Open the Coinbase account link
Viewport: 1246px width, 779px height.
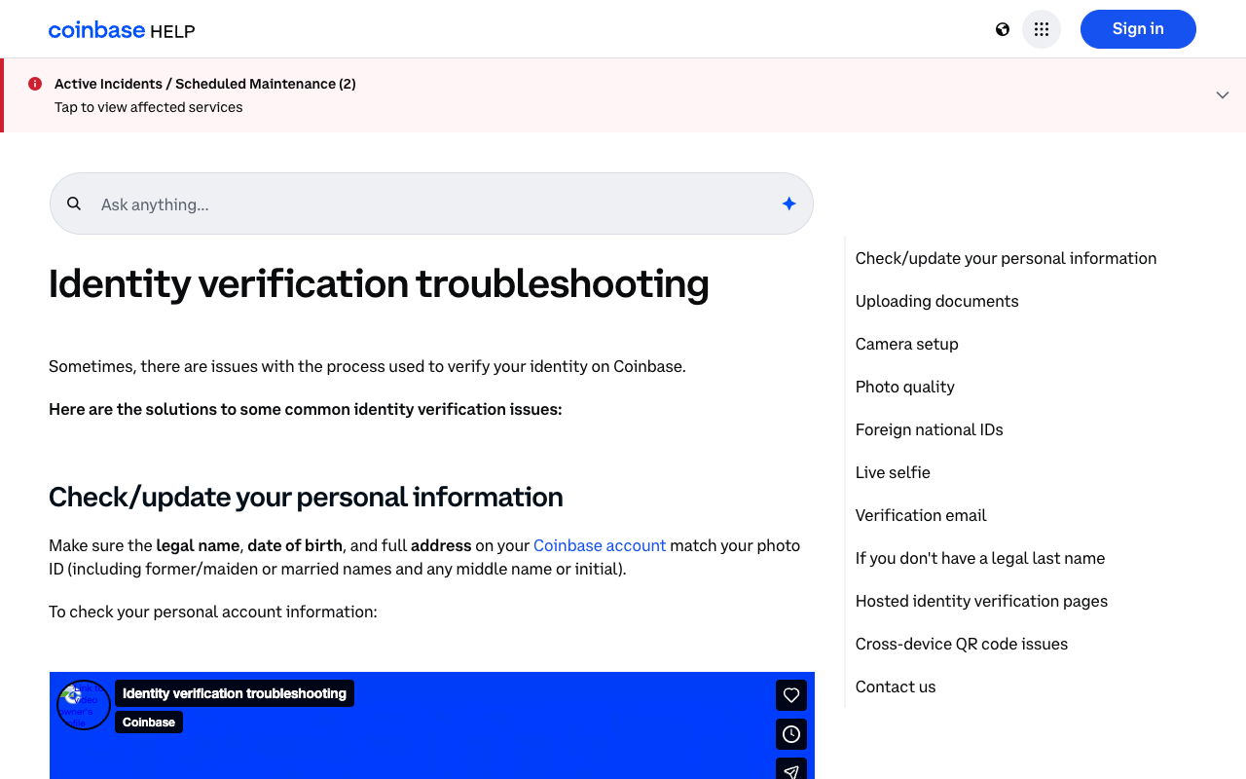click(600, 545)
